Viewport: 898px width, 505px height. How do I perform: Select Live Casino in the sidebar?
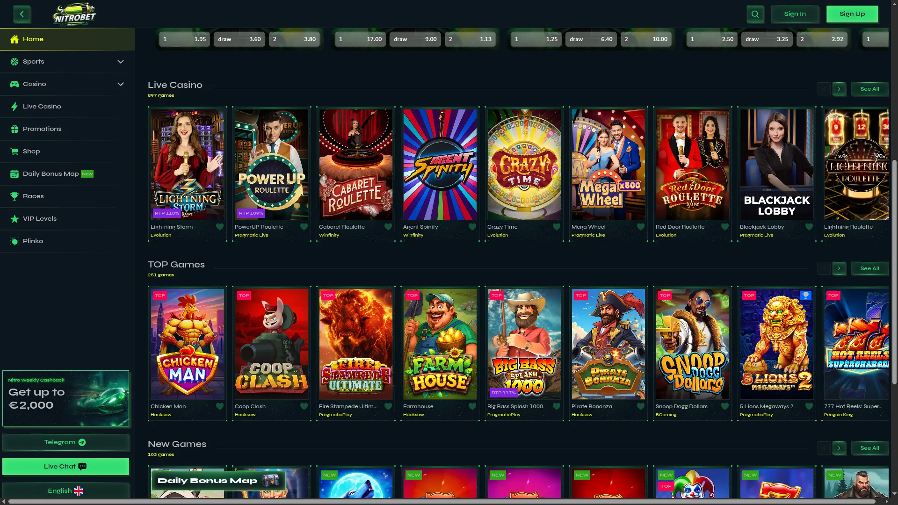(67, 107)
